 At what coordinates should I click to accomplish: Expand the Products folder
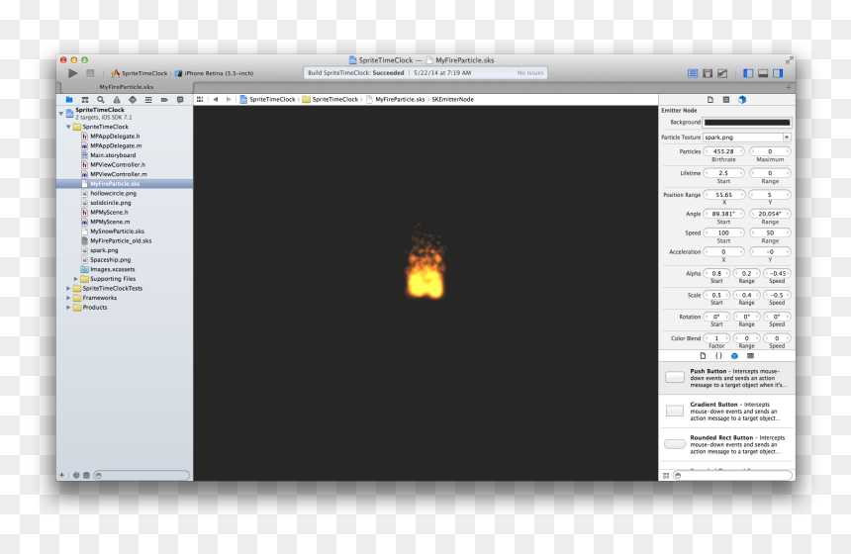(68, 307)
